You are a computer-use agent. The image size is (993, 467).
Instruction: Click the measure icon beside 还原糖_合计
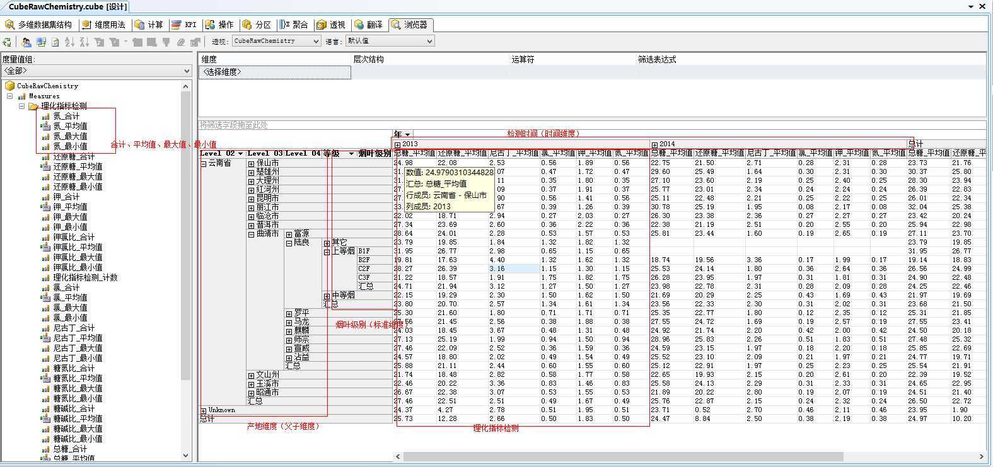coord(45,156)
